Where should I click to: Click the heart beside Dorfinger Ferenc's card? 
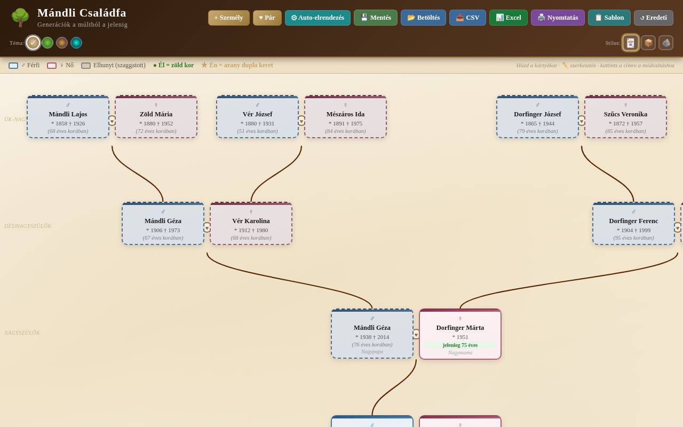tap(678, 227)
